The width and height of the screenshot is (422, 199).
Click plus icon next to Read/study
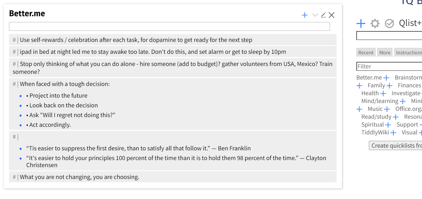pyautogui.click(x=396, y=117)
